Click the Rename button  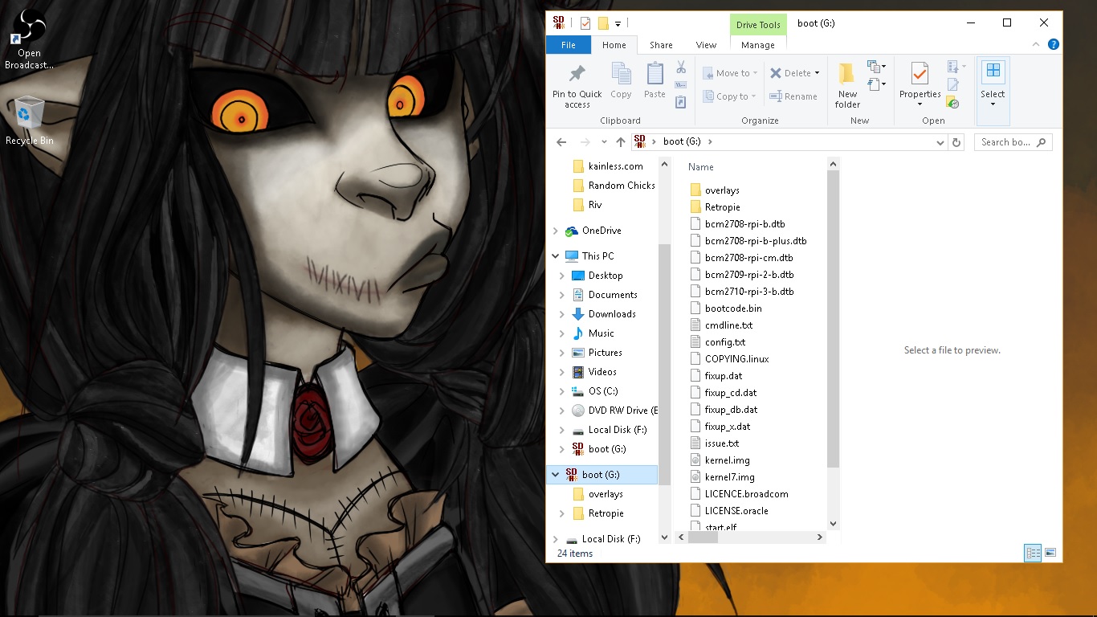(x=793, y=96)
